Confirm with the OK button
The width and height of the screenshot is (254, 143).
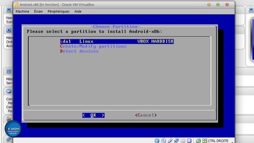coord(93,115)
